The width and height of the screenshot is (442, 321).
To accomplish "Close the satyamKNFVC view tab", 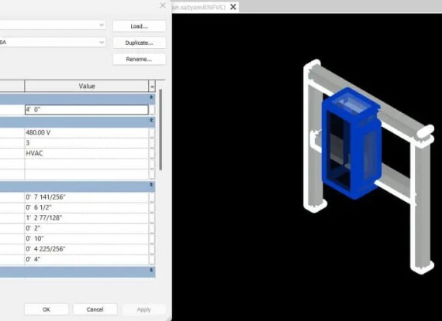I will 233,7.
